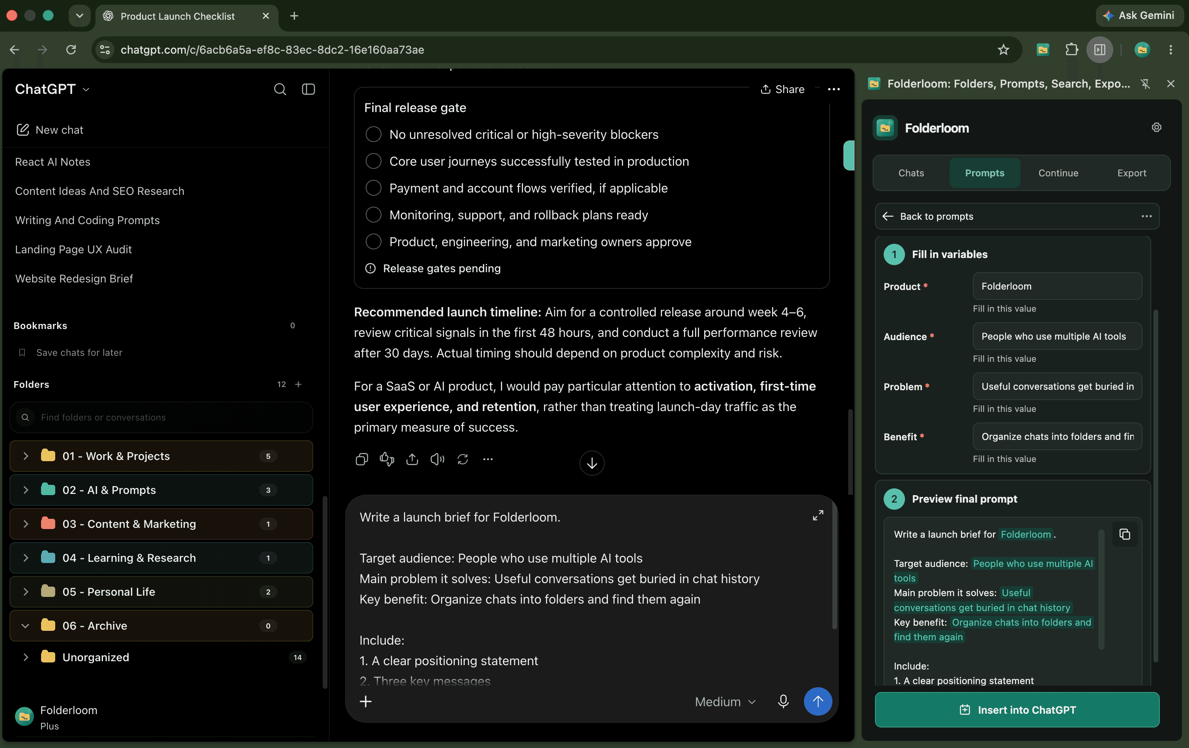Expand the Unorganized folder
This screenshot has height=748, width=1189.
[26, 657]
